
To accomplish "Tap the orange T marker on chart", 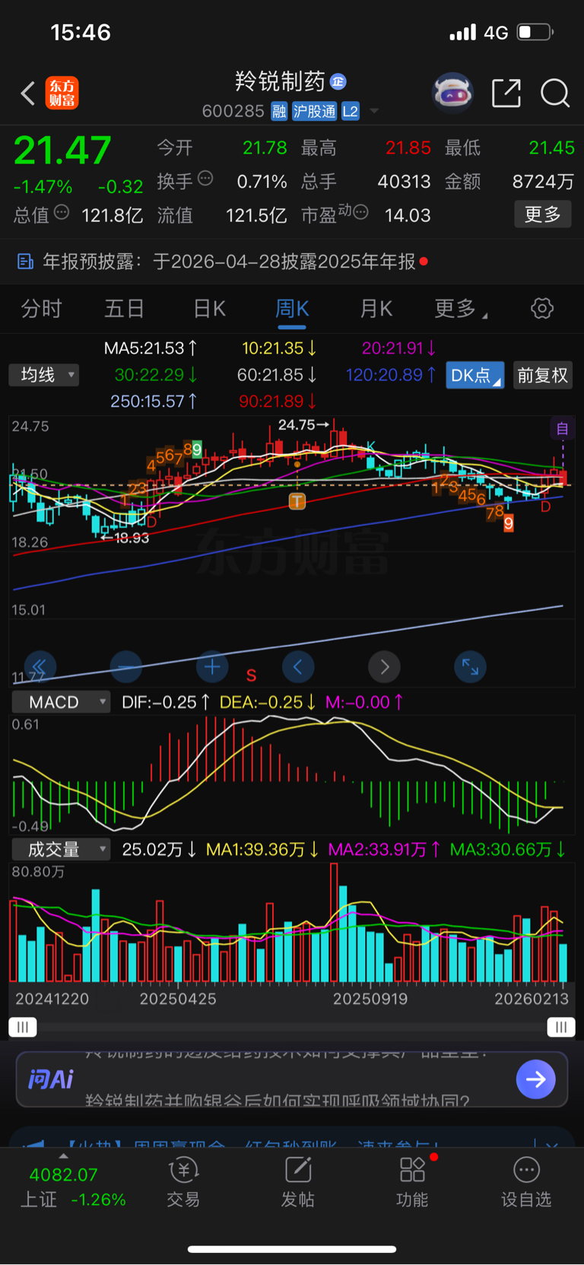I will (x=297, y=501).
